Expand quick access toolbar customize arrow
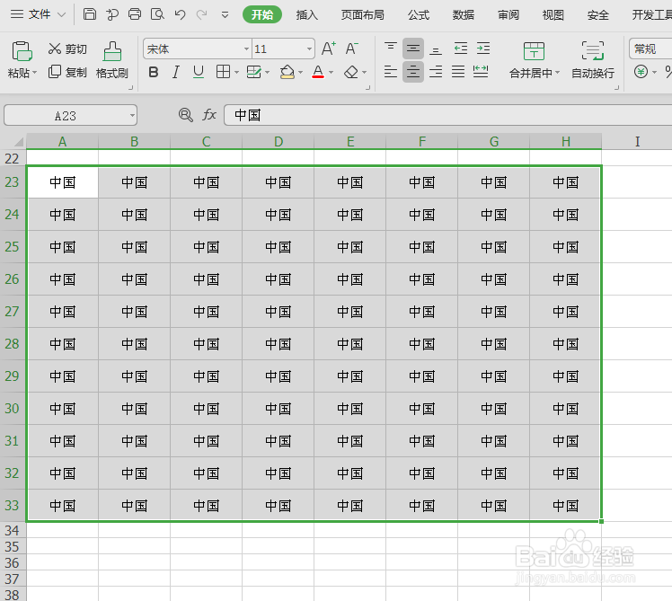 coord(225,15)
